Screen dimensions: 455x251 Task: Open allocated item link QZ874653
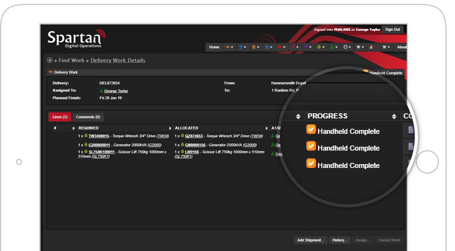(x=194, y=136)
